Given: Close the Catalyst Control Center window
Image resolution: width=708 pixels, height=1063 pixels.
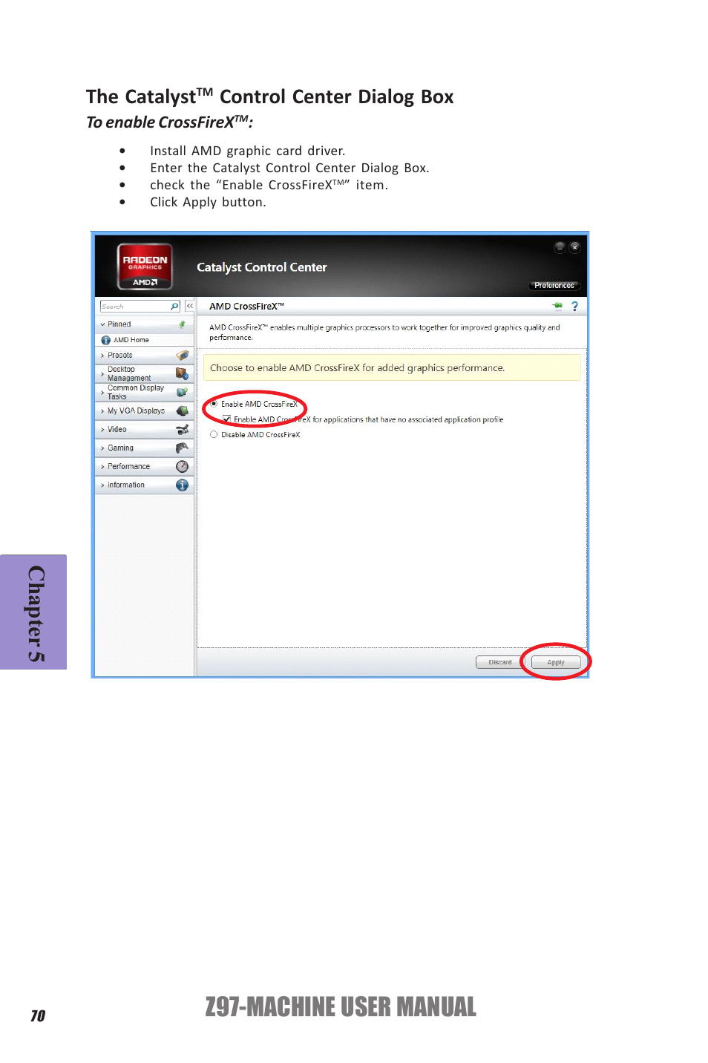Looking at the screenshot, I should coord(574,247).
